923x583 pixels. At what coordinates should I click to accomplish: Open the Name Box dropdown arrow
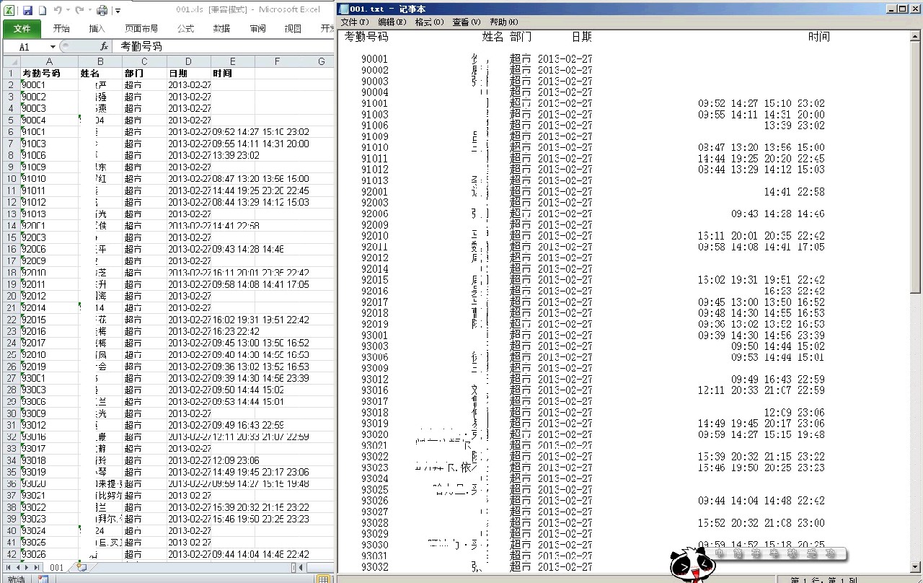[x=53, y=47]
